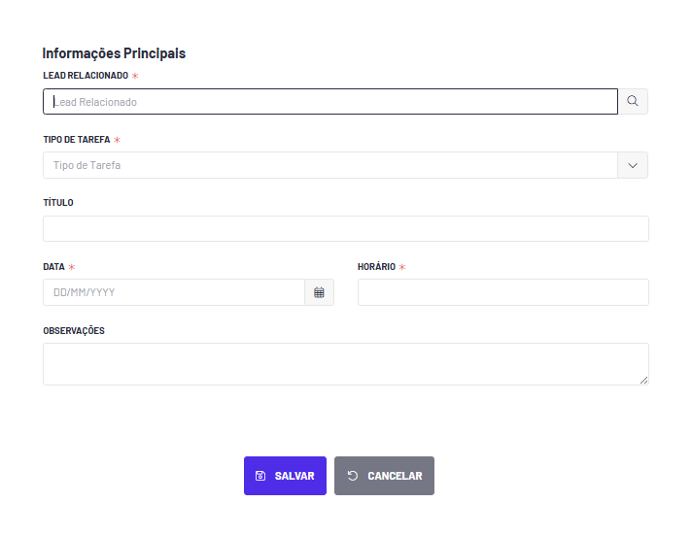692x536 pixels.
Task: Click the Cancelar button text
Action: point(395,476)
